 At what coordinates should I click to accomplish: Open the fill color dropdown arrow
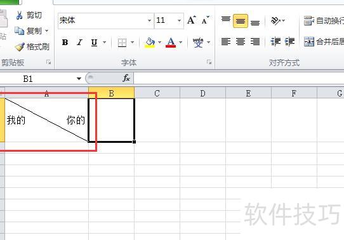(159, 42)
